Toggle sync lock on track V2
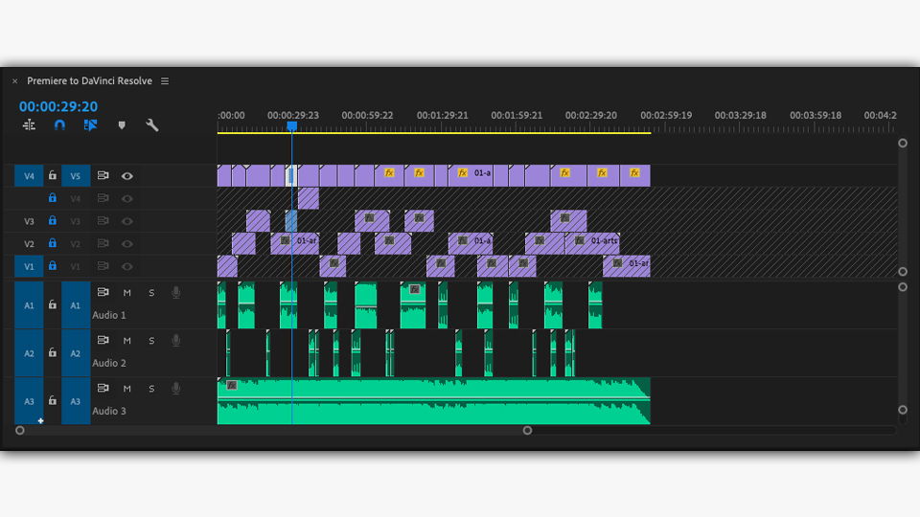 [103, 243]
